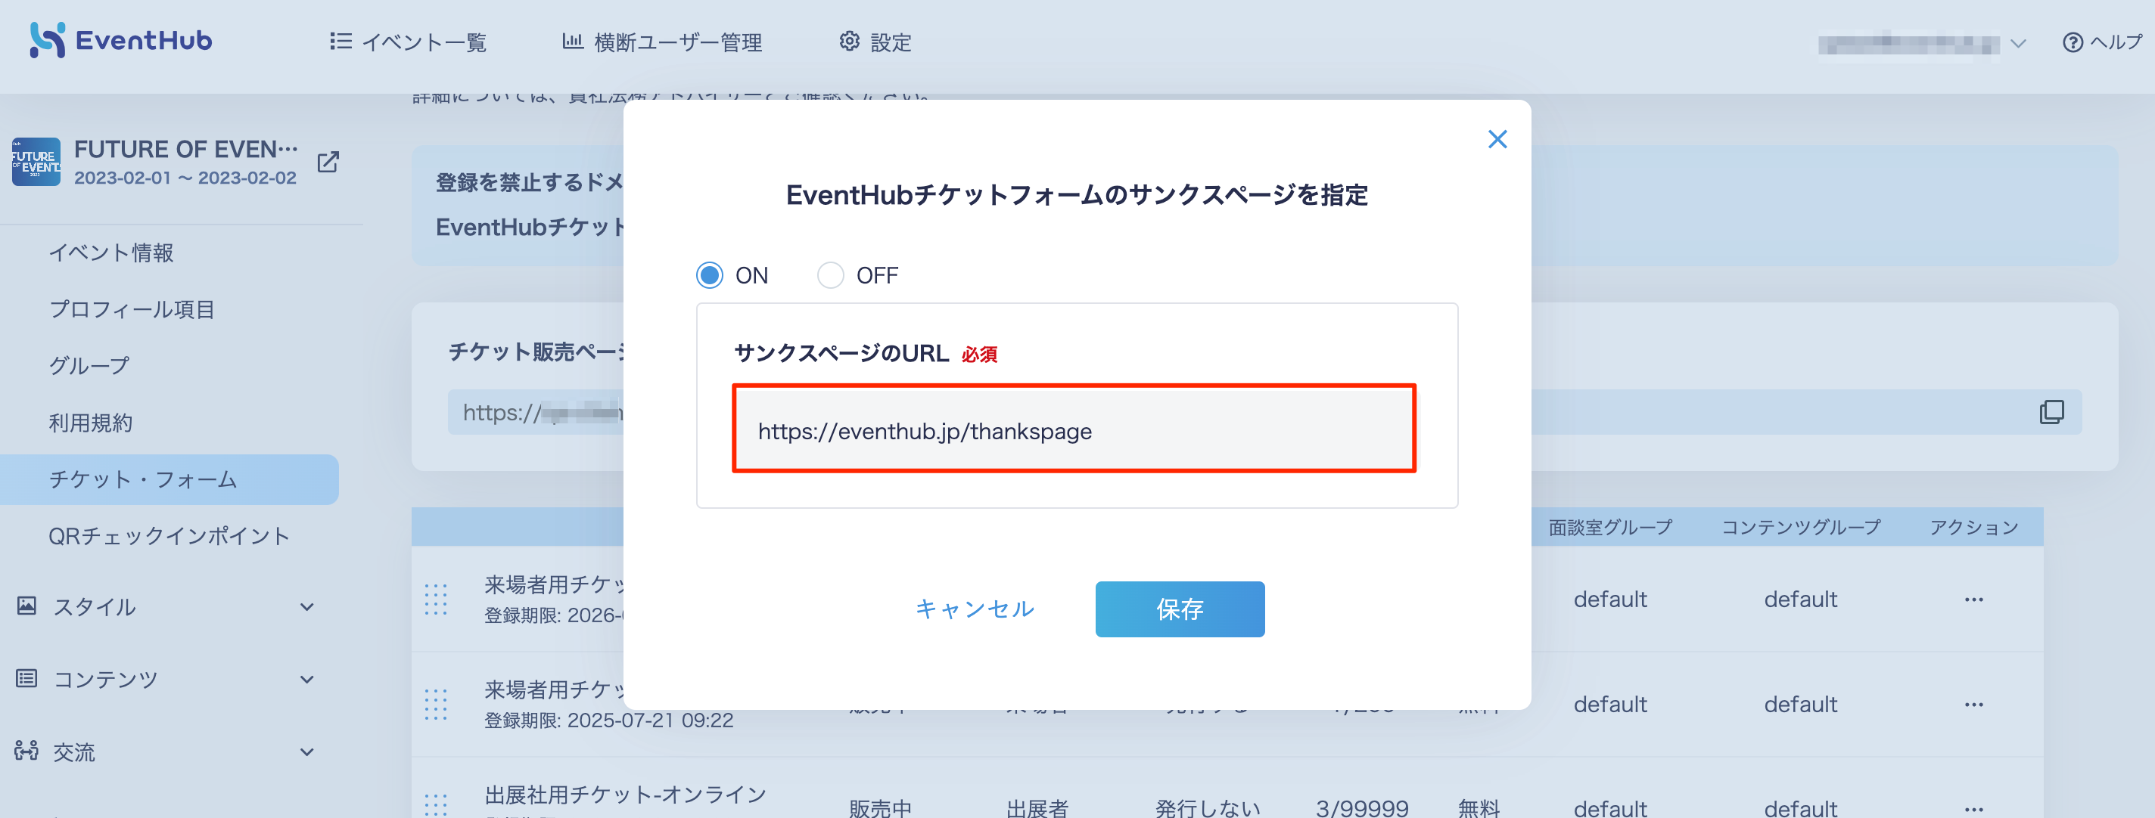Viewport: 2155px width, 818px height.
Task: Click the 設定 gear icon
Action: [849, 40]
